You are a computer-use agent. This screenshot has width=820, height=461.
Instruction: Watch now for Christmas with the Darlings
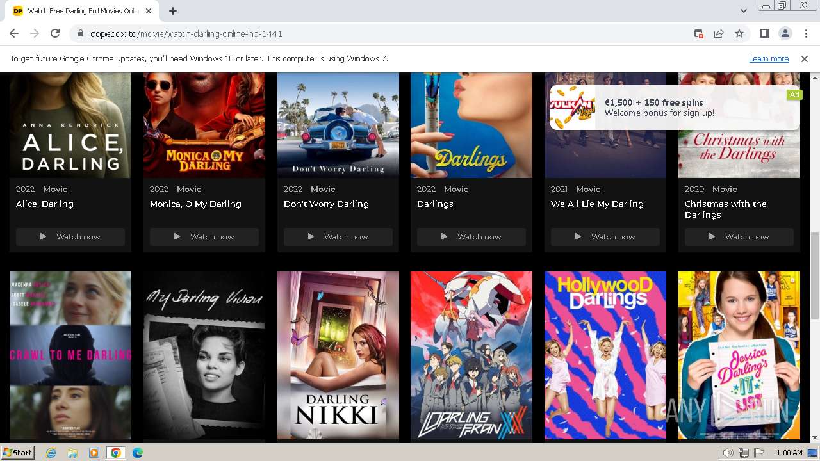tap(739, 237)
